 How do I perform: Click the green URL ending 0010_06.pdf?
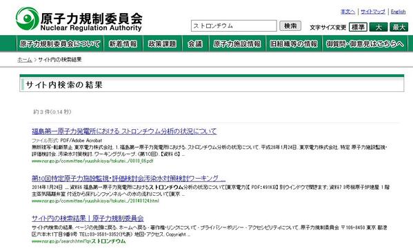92,161
